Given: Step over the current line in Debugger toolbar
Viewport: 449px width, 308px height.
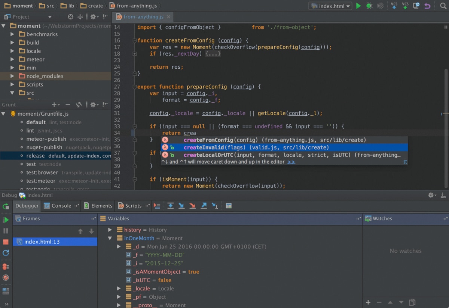Looking at the screenshot, I should point(171,205).
